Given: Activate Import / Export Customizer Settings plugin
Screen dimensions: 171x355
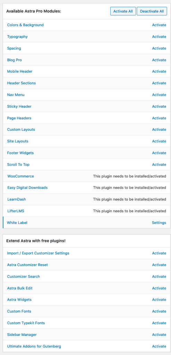Looking at the screenshot, I should tap(159, 253).
